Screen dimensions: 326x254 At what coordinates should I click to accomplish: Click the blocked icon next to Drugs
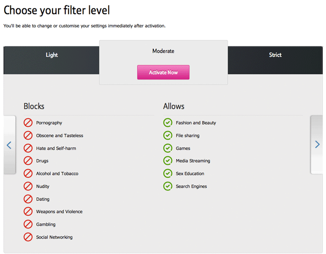tap(28, 161)
